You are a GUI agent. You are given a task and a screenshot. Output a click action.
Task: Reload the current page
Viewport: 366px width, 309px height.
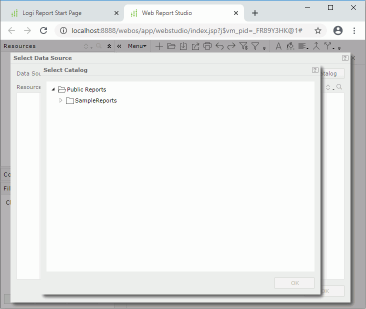43,30
